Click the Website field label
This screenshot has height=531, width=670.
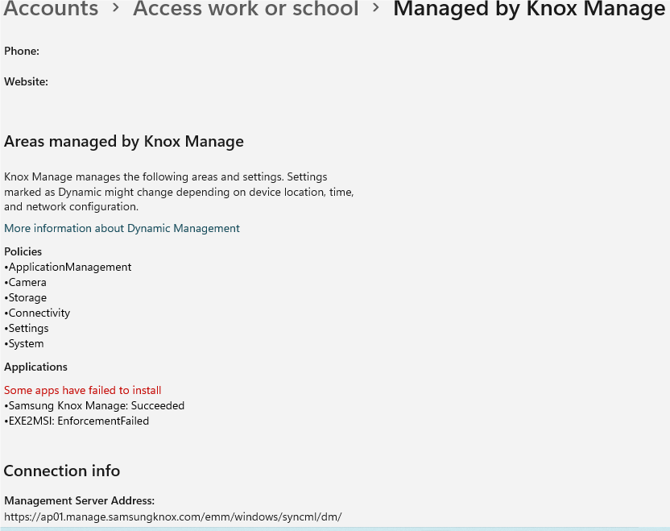(x=26, y=81)
